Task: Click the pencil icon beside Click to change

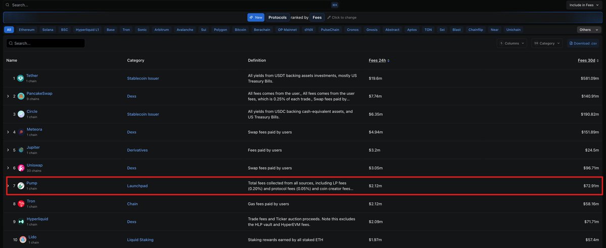Action: 328,18
